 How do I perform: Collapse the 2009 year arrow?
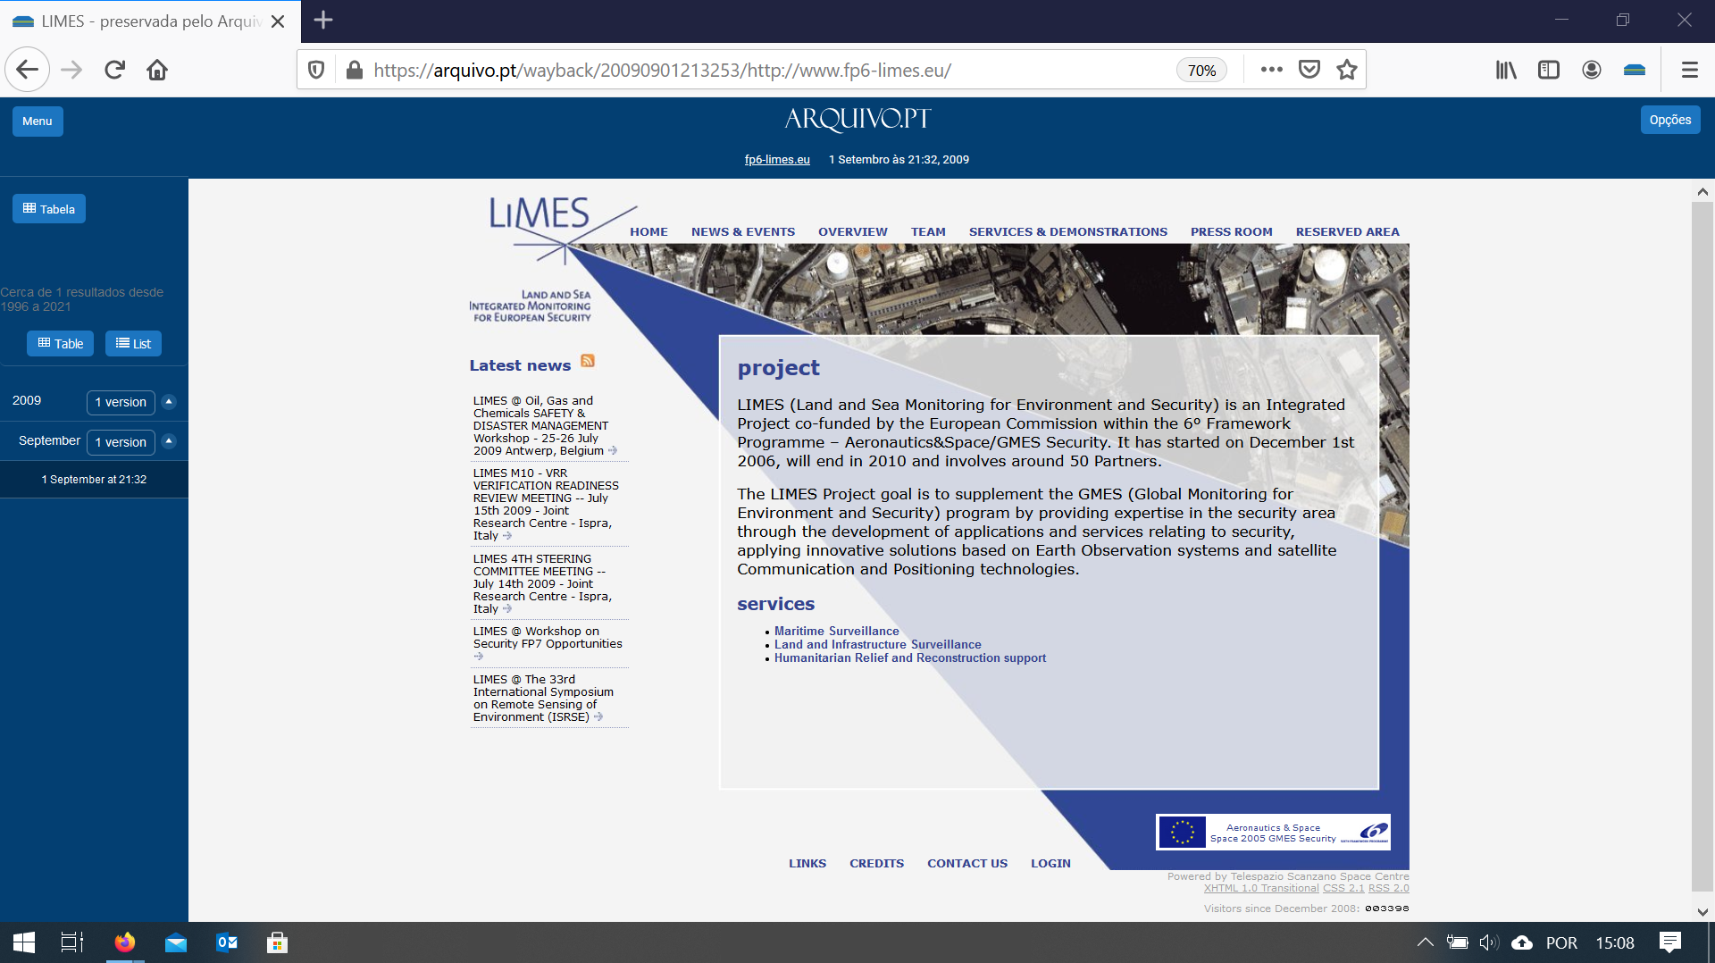click(x=169, y=401)
